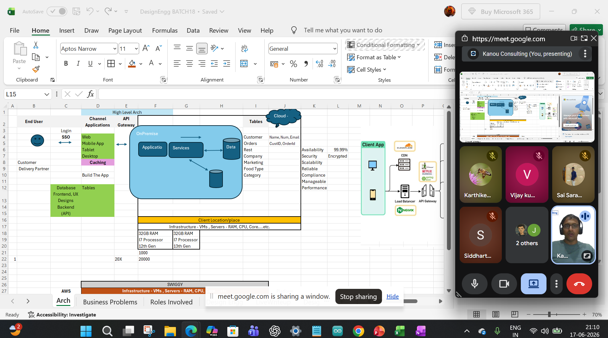Click Increase Font Size icon
608x338 pixels.
[146, 48]
